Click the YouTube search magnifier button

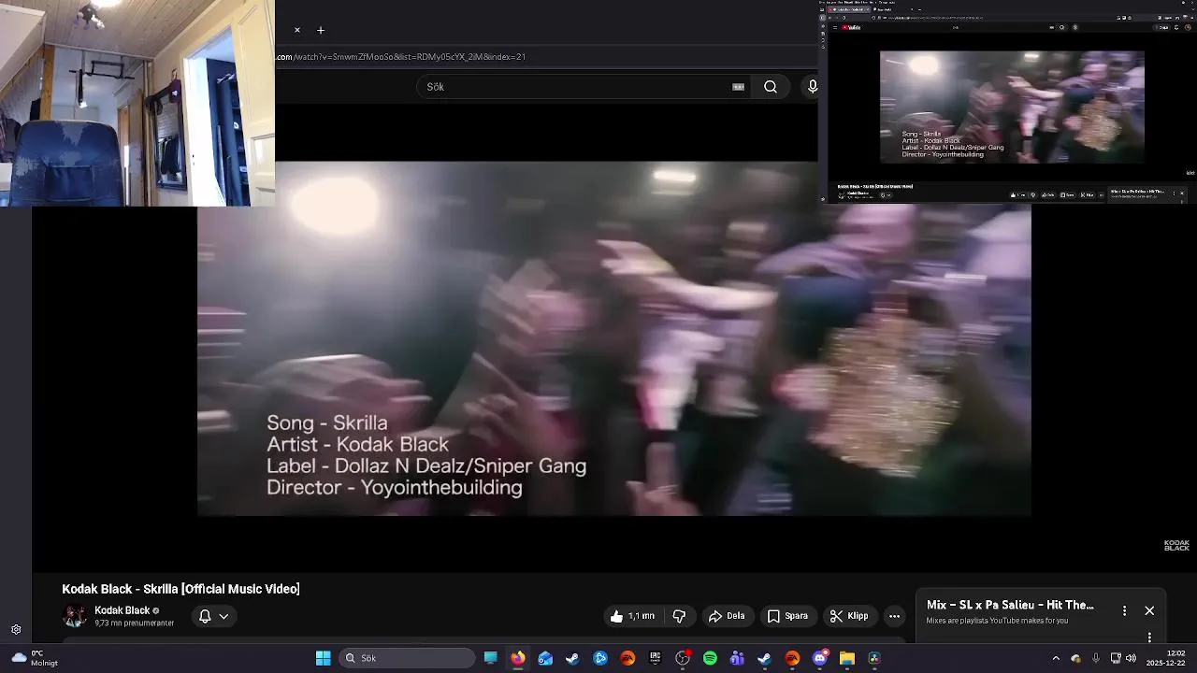tap(771, 87)
